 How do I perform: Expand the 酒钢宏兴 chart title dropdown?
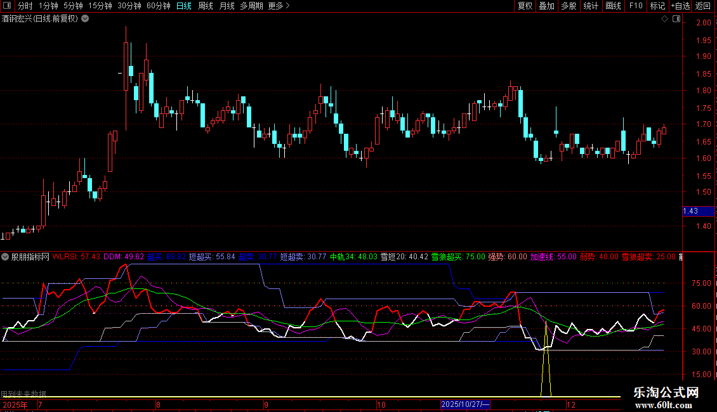[x=86, y=19]
